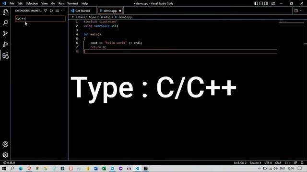Open the Run menu

click(61, 3)
